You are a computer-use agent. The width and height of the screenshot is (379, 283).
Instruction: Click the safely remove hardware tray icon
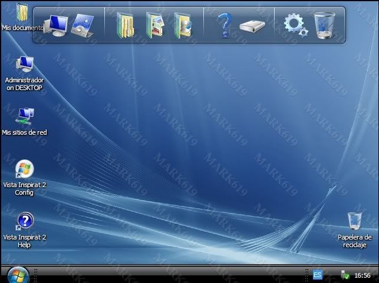(x=345, y=275)
